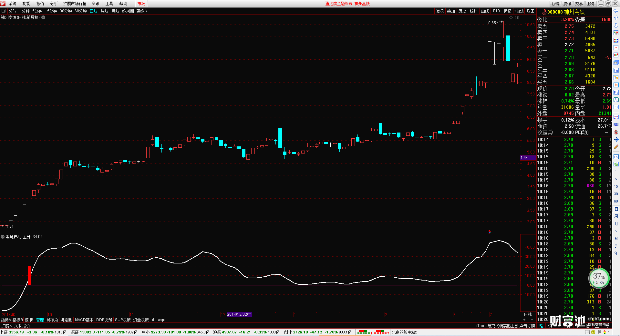620x336 pixels.
Task: Select the 周线 weekly period
Action: pos(105,11)
